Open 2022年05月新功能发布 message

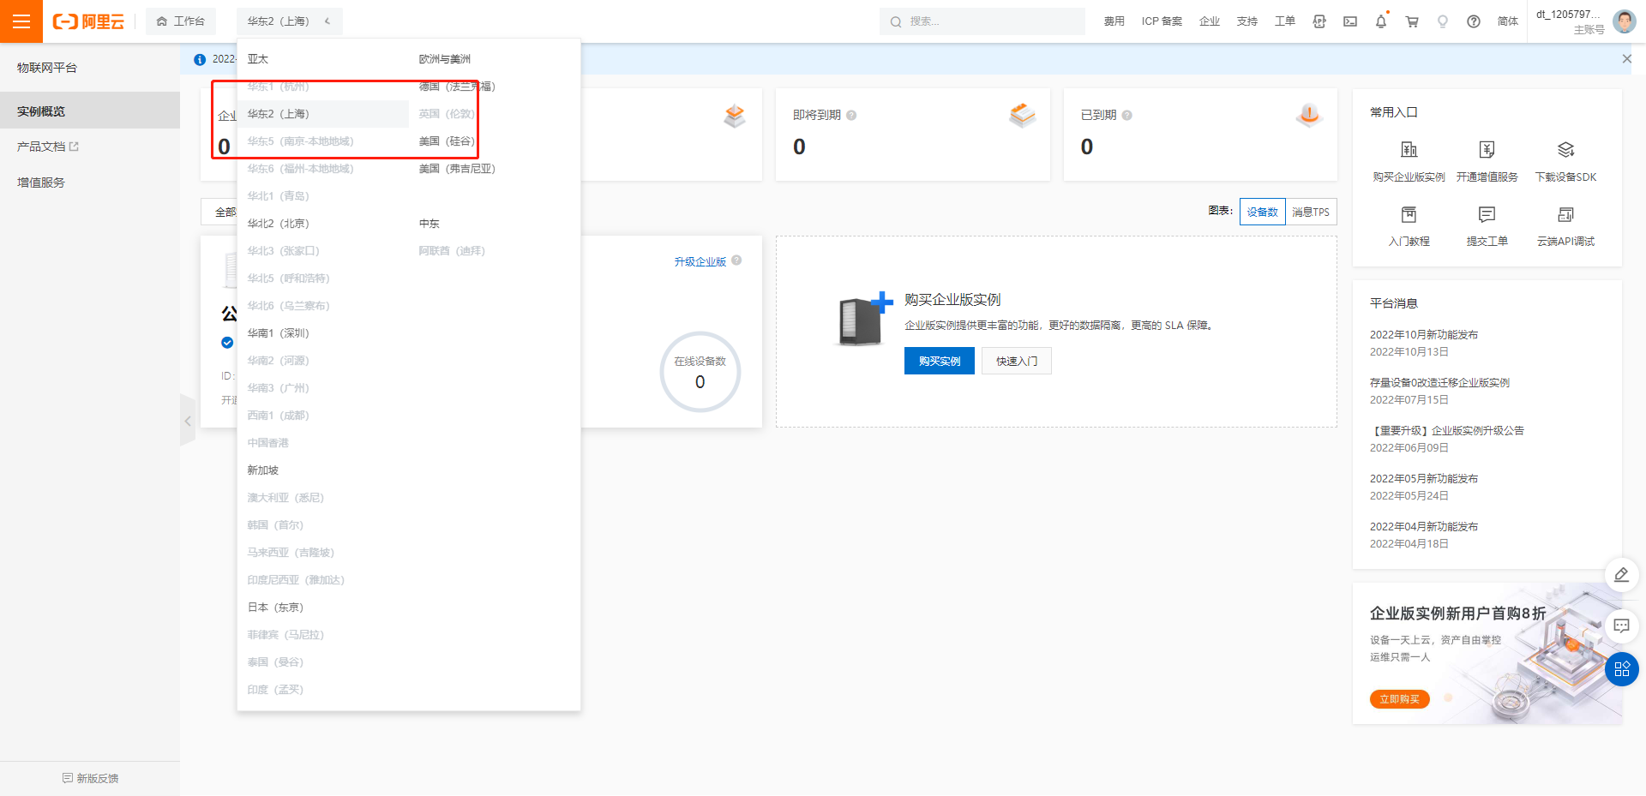[x=1424, y=479]
